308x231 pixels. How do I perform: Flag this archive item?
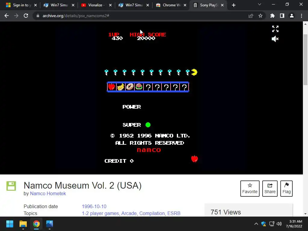pyautogui.click(x=286, y=189)
